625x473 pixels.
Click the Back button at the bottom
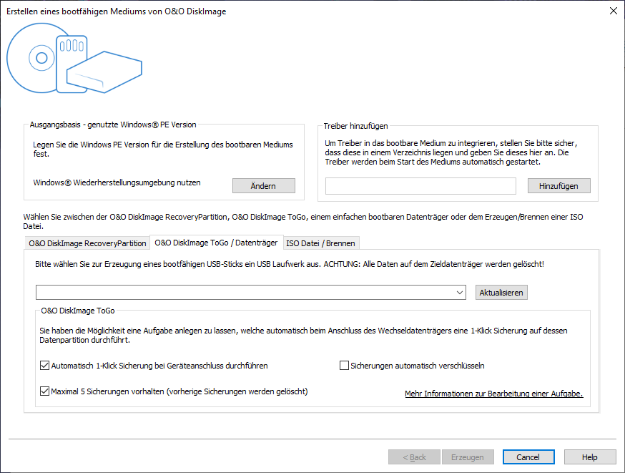(414, 457)
